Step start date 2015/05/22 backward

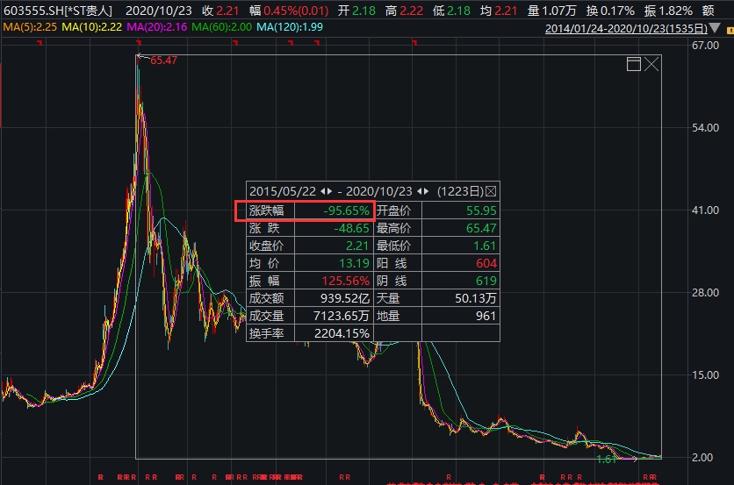coord(320,191)
